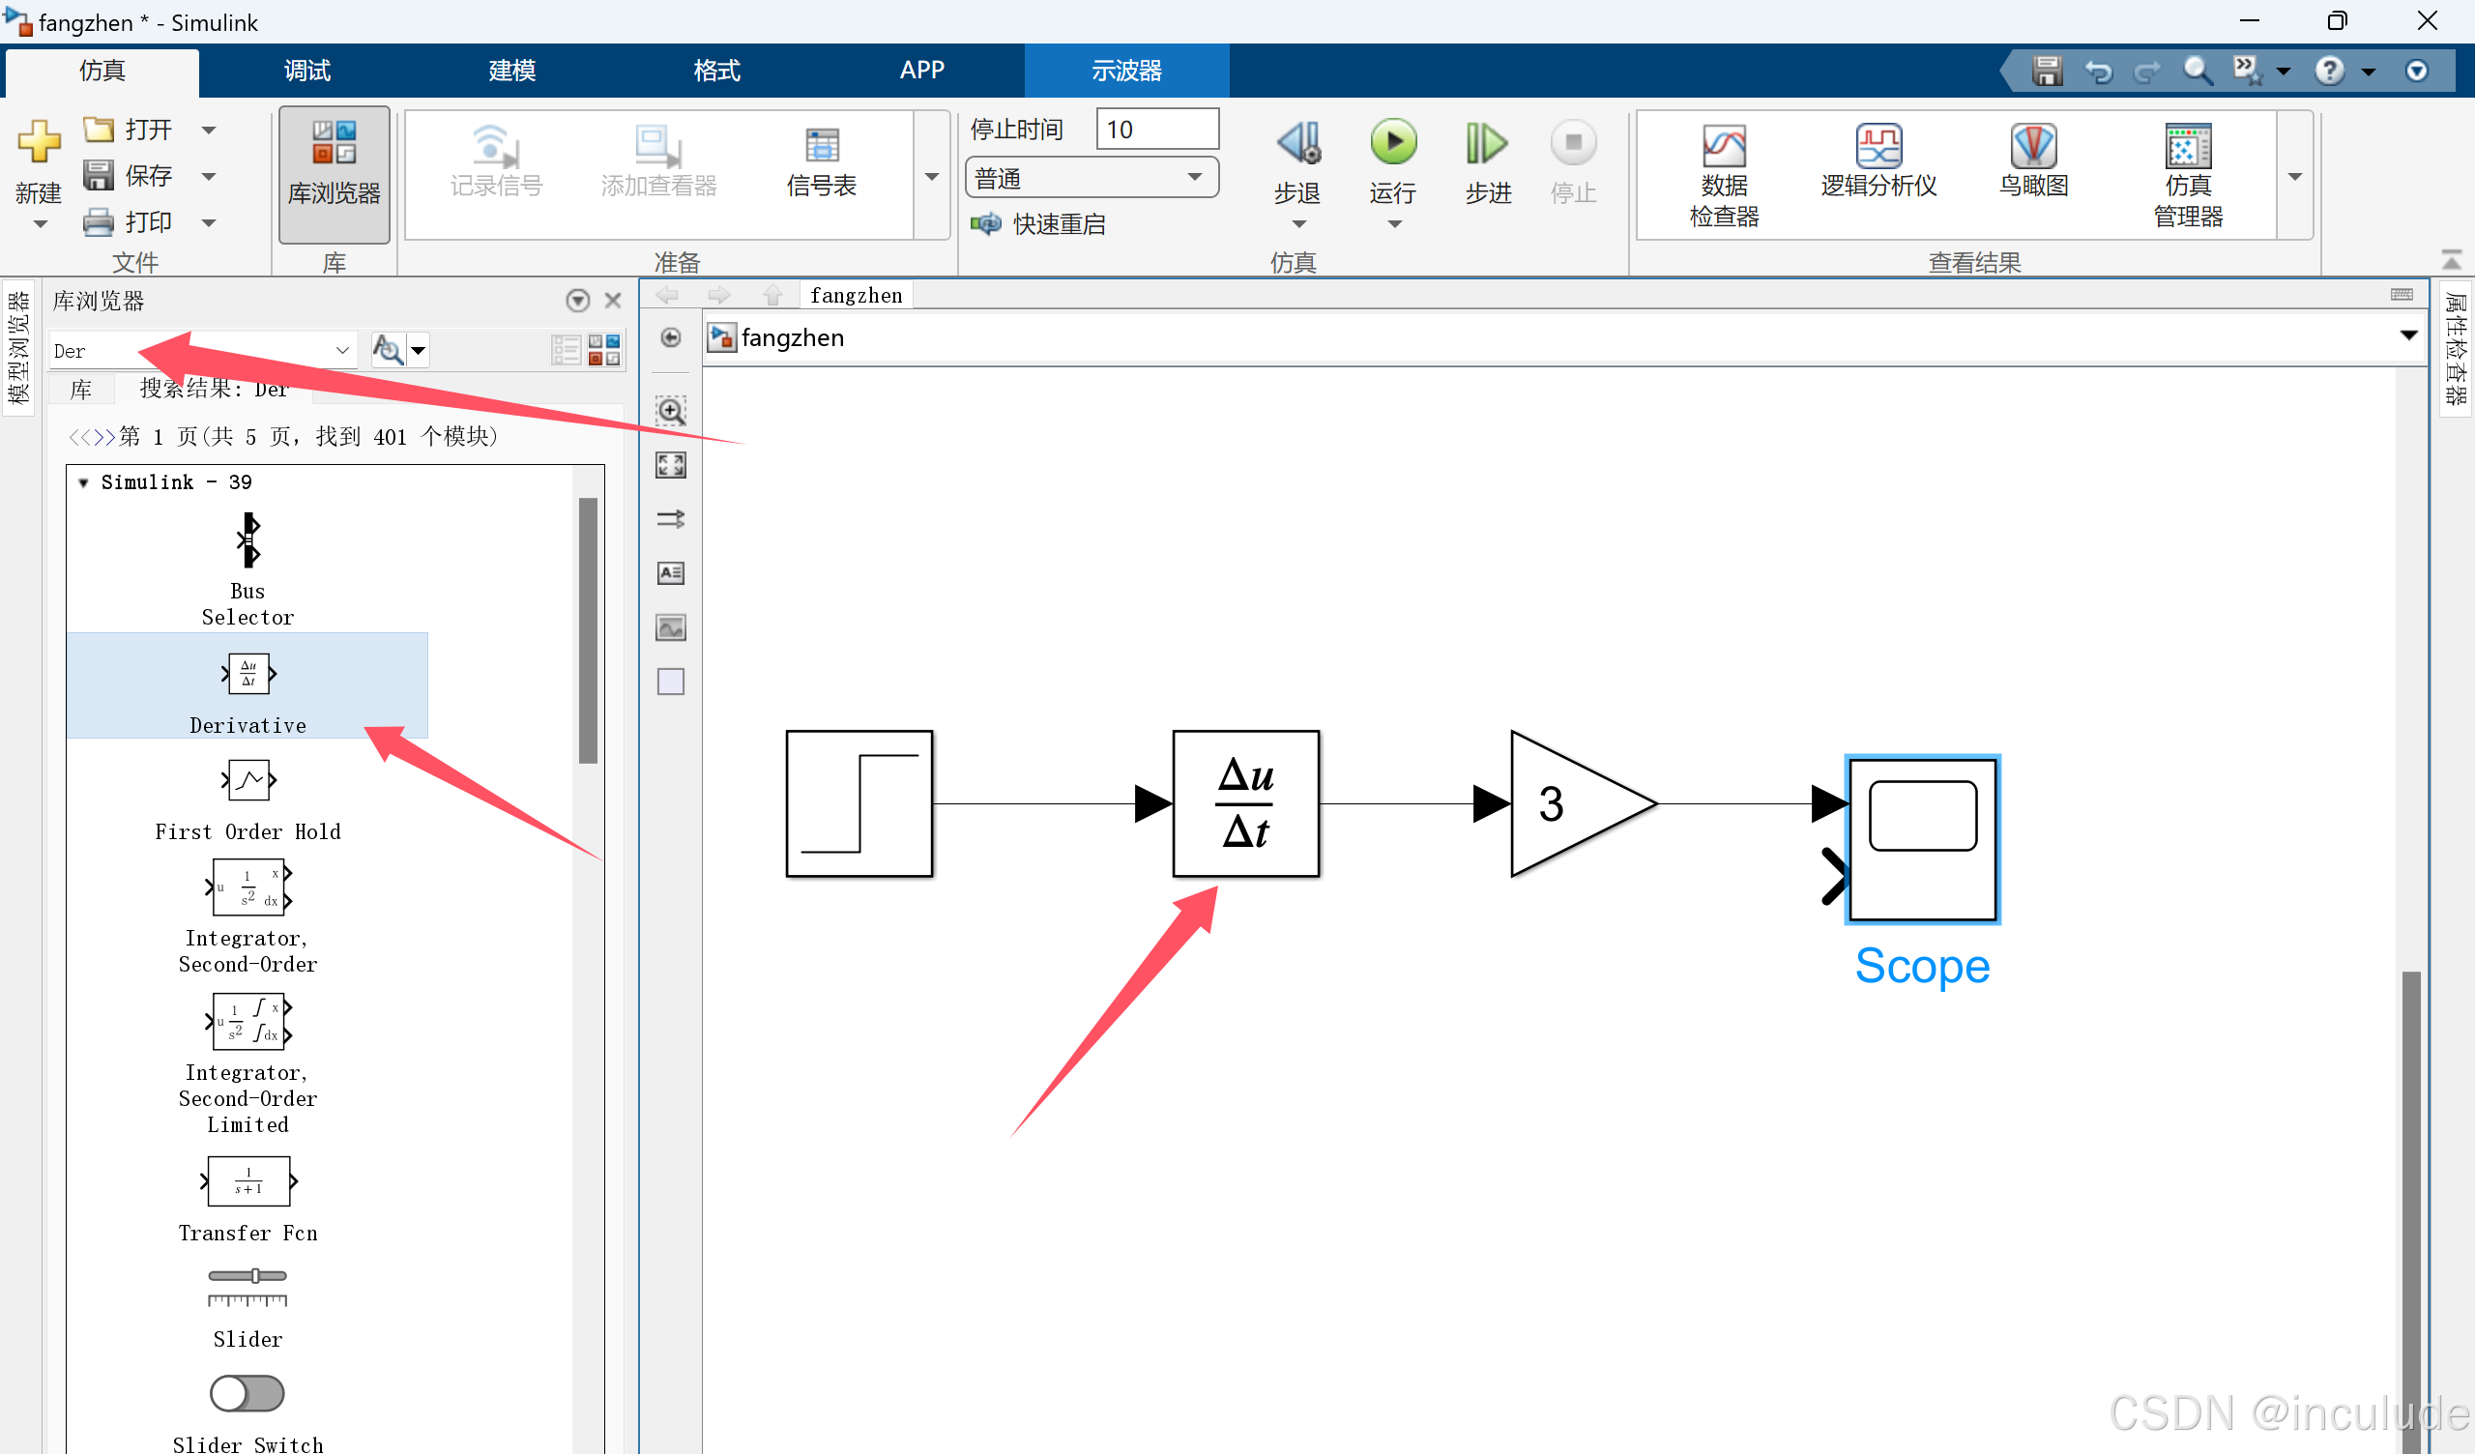This screenshot has height=1454, width=2475.
Task: Switch to the 调试 (Debug) ribbon tab
Action: 307,71
